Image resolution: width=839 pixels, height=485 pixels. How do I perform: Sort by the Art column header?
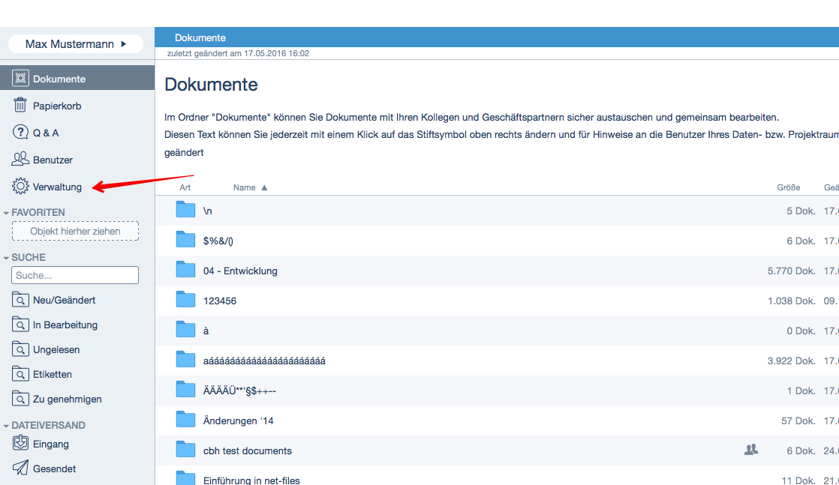pyautogui.click(x=185, y=187)
